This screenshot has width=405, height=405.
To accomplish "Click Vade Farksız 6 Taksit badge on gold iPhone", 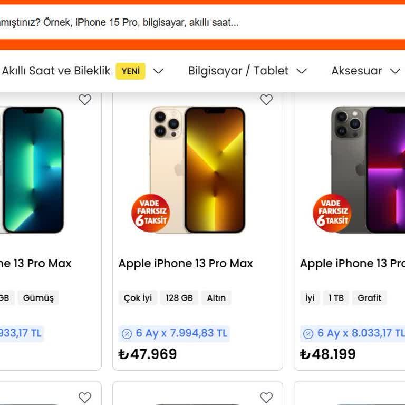I will 151,214.
